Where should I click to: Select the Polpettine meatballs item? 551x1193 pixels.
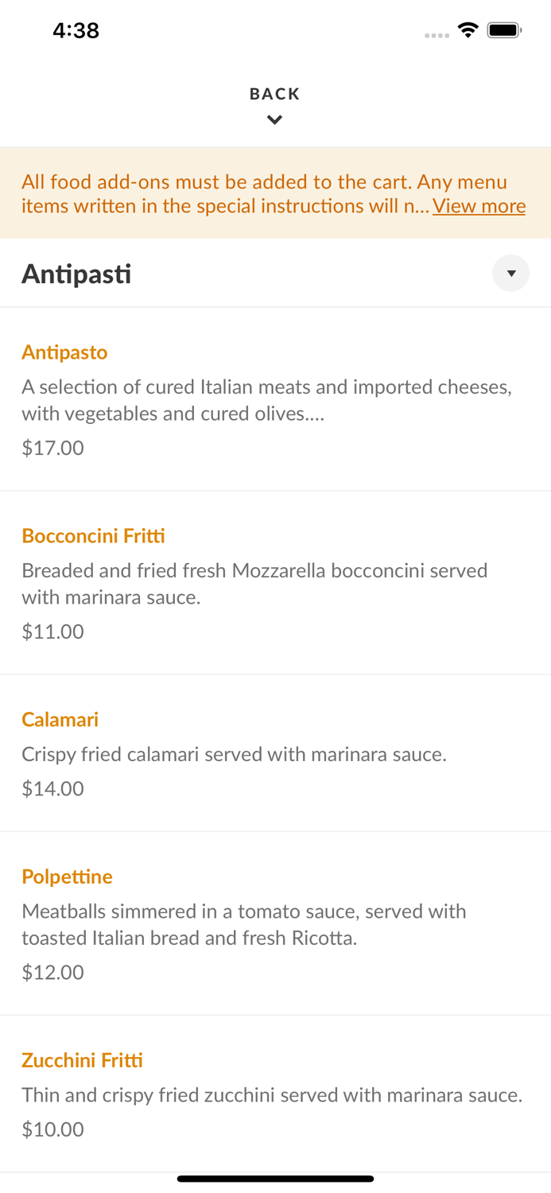click(x=67, y=876)
